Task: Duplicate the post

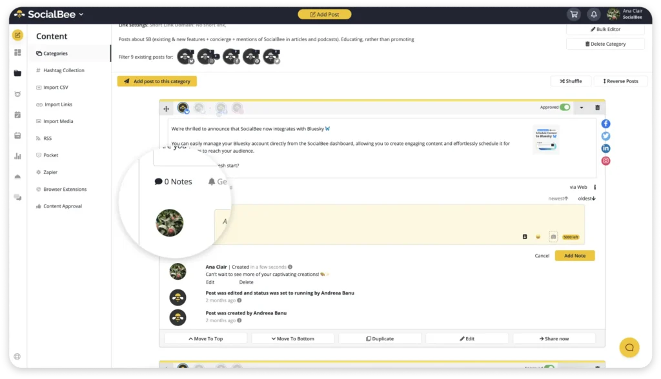Action: [380, 338]
